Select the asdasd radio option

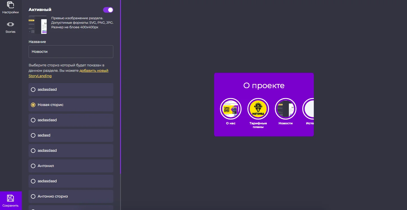pos(71,135)
